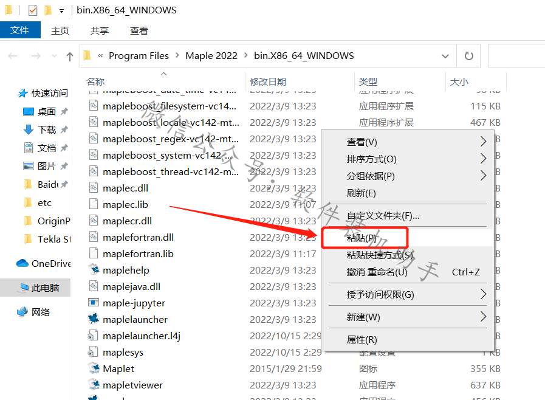Click the maplelauncher.l4j file icon
The height and width of the screenshot is (400, 545).
[x=92, y=336]
